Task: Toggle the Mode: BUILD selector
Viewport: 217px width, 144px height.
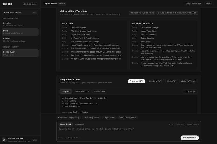Action: 66,124
